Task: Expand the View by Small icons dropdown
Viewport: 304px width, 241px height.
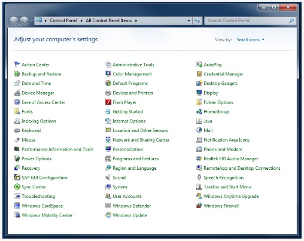Action: [x=250, y=39]
